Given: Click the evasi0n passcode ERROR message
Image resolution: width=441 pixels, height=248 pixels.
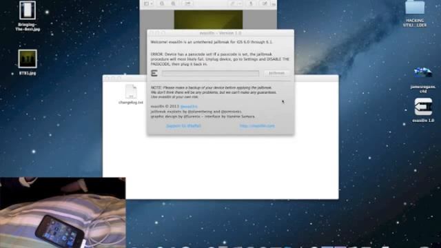Looking at the screenshot, I should [x=220, y=59].
